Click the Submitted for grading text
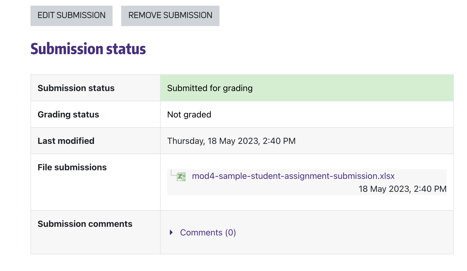The height and width of the screenshot is (271, 467). (x=210, y=88)
